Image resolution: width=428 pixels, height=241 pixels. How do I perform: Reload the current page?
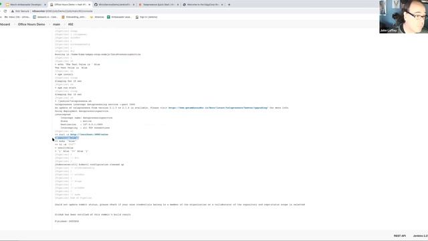[5, 11]
